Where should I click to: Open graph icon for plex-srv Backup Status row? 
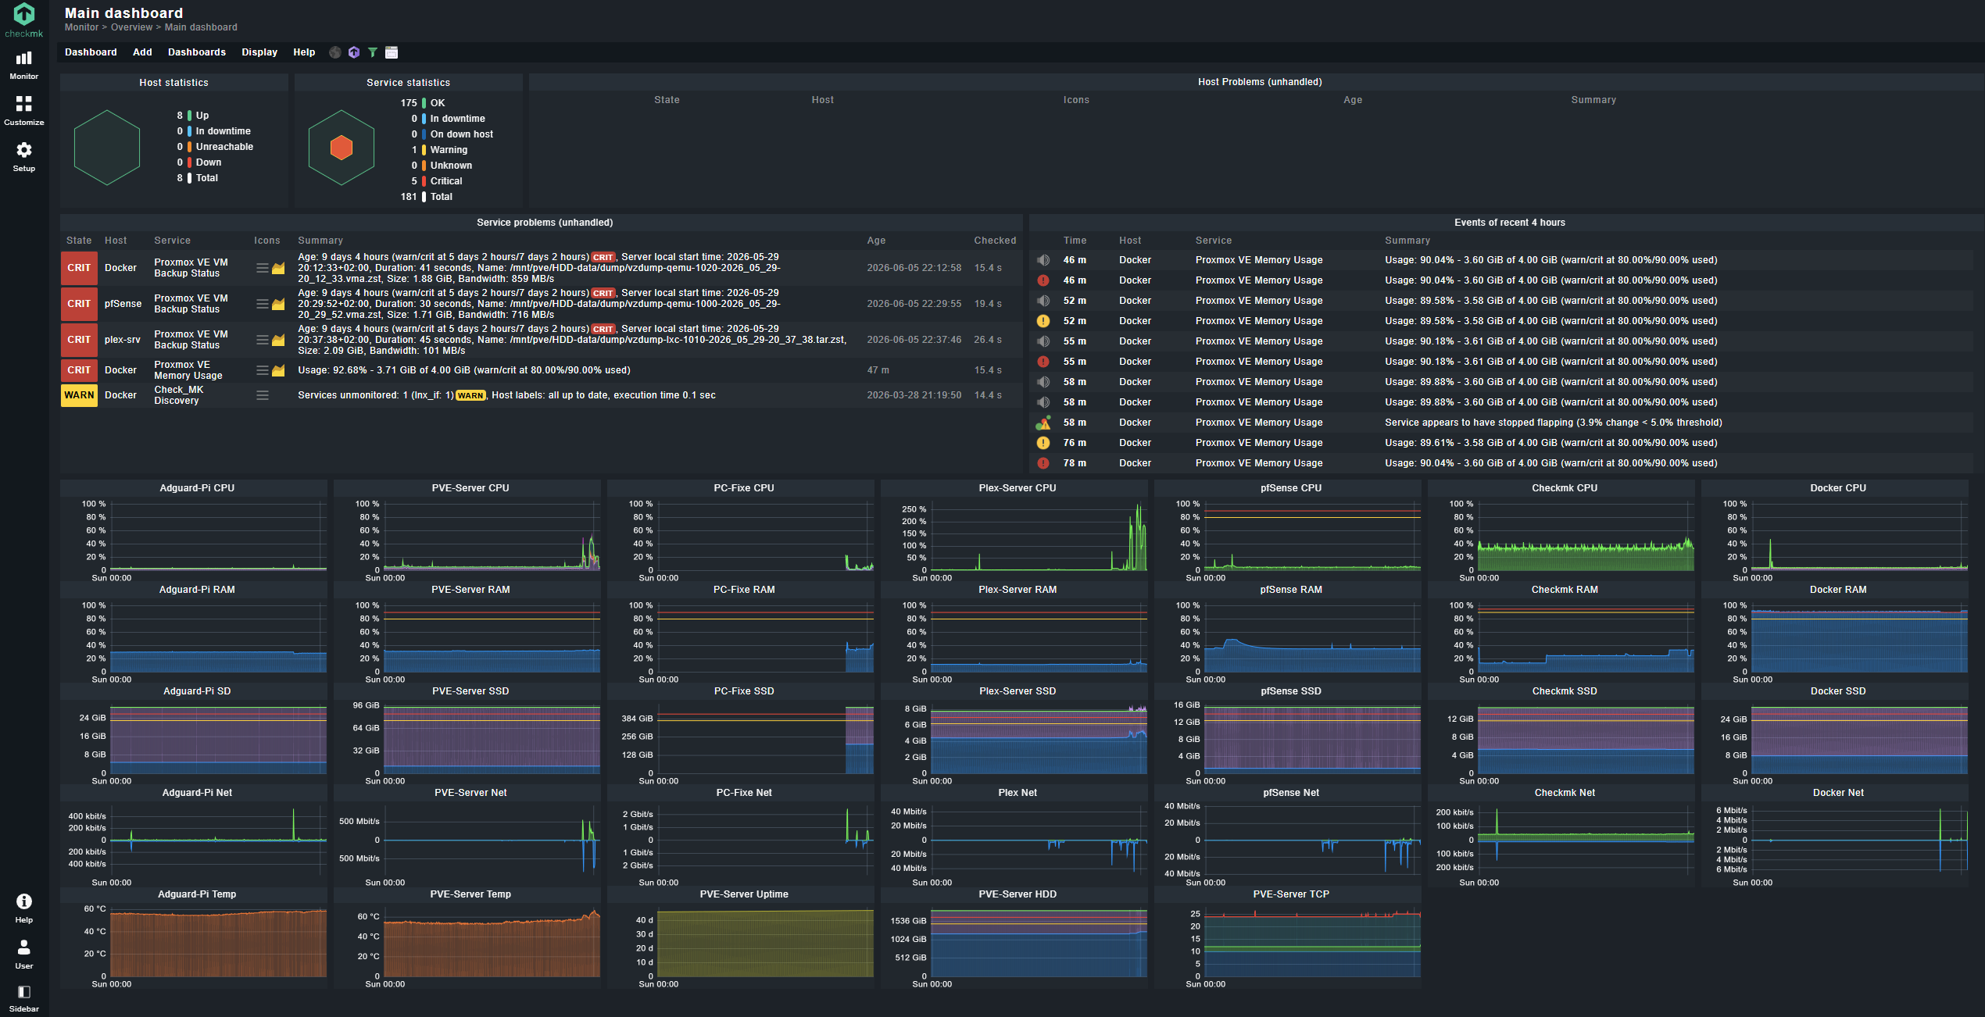tap(278, 340)
